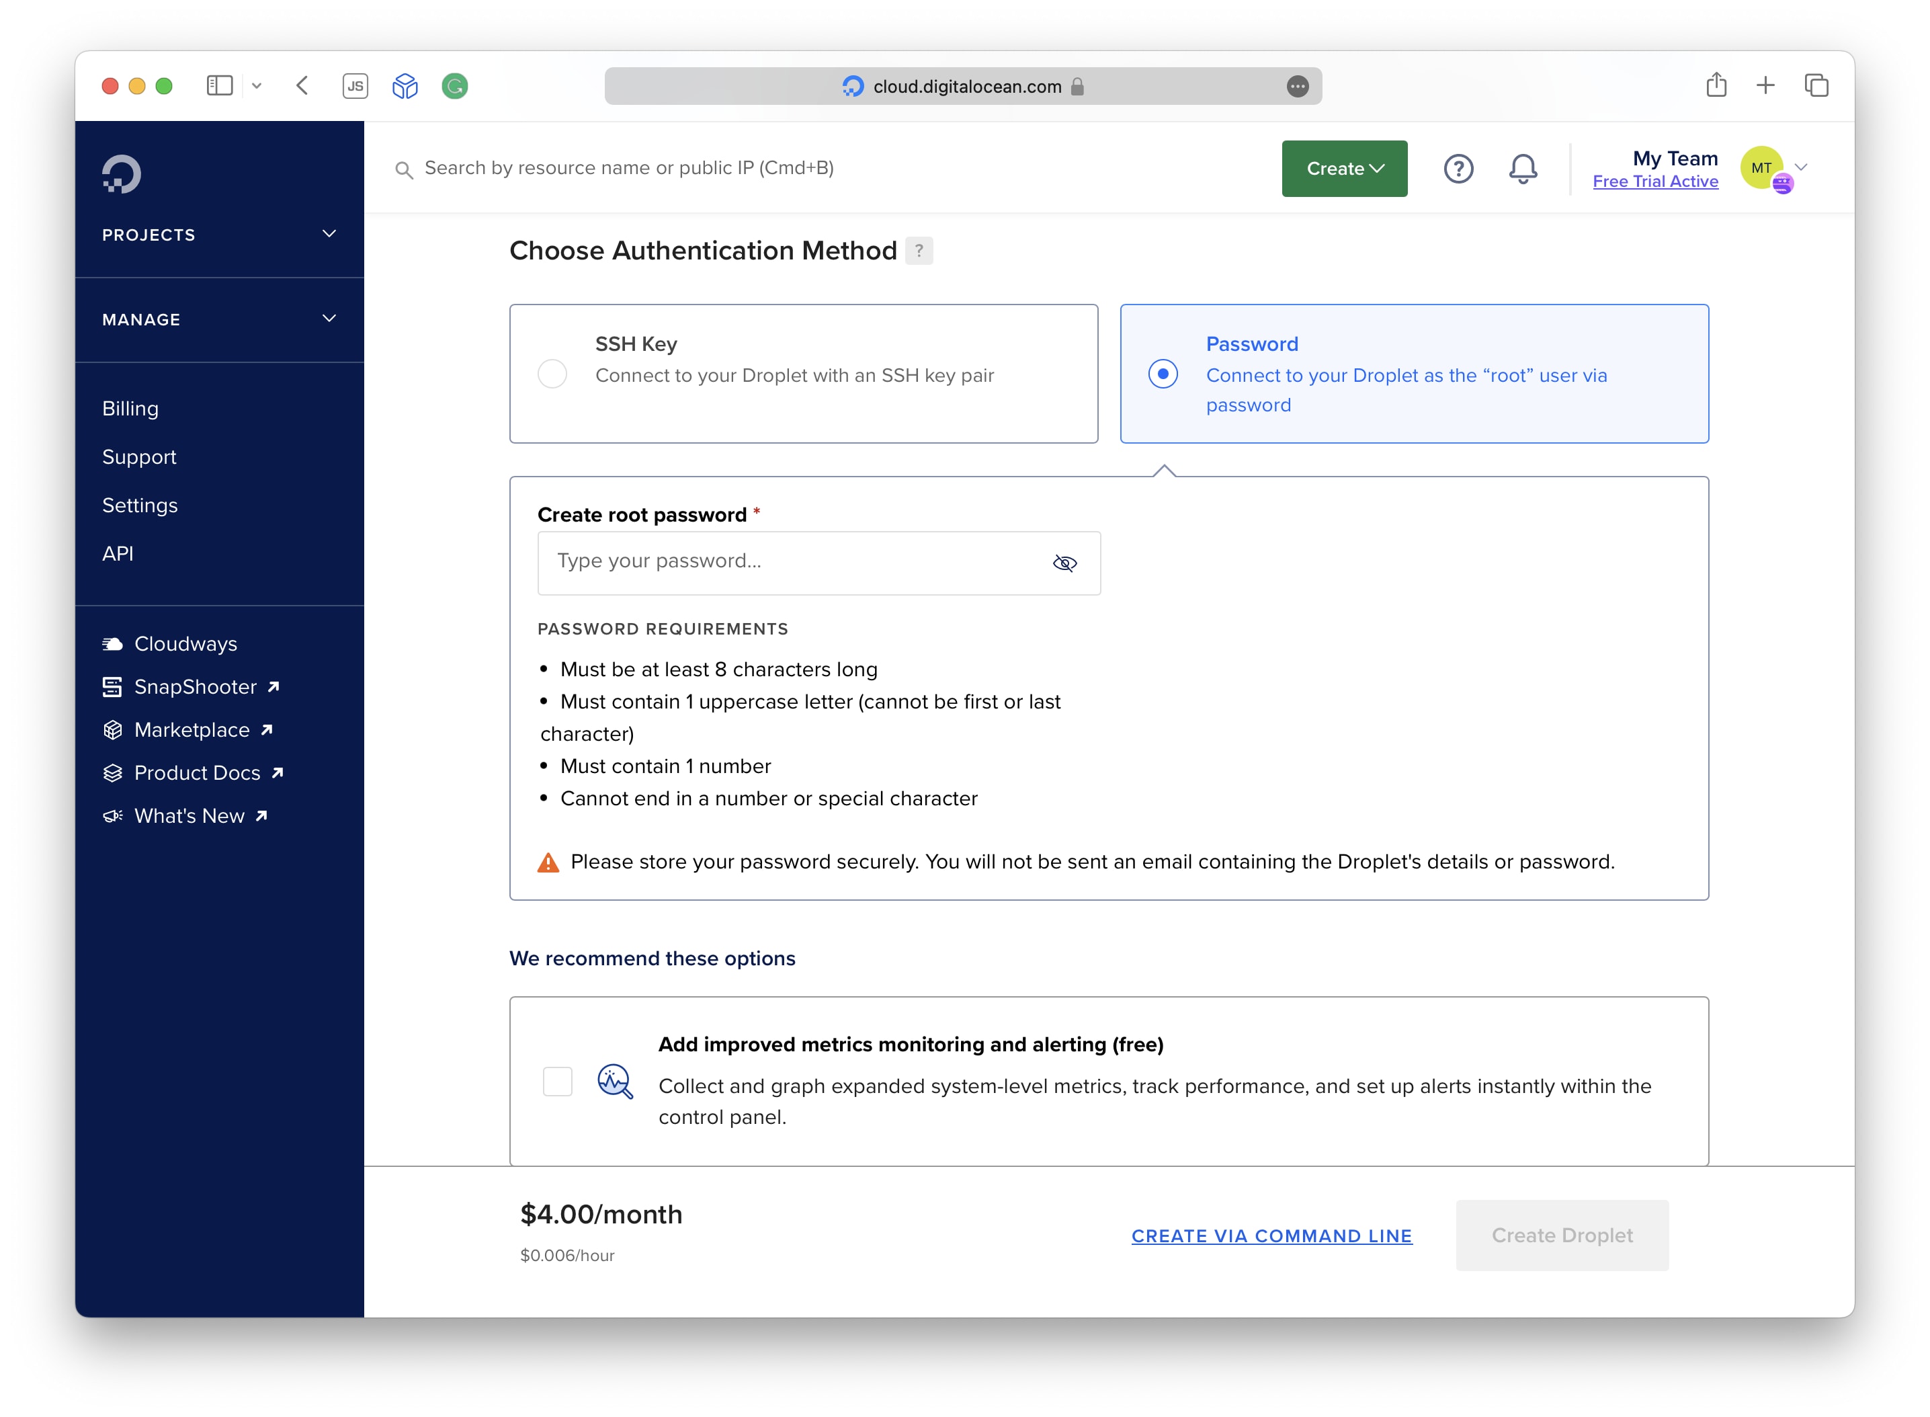
Task: Show Safari tab overview
Action: point(1816,86)
